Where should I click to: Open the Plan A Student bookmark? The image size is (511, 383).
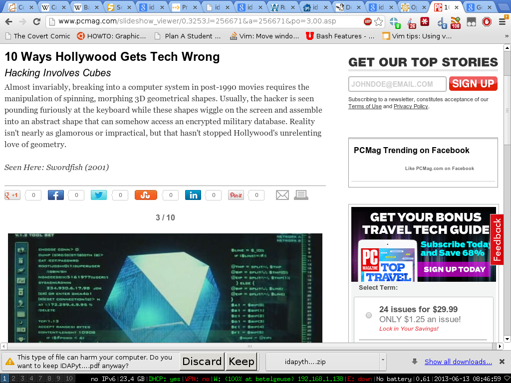coord(188,36)
